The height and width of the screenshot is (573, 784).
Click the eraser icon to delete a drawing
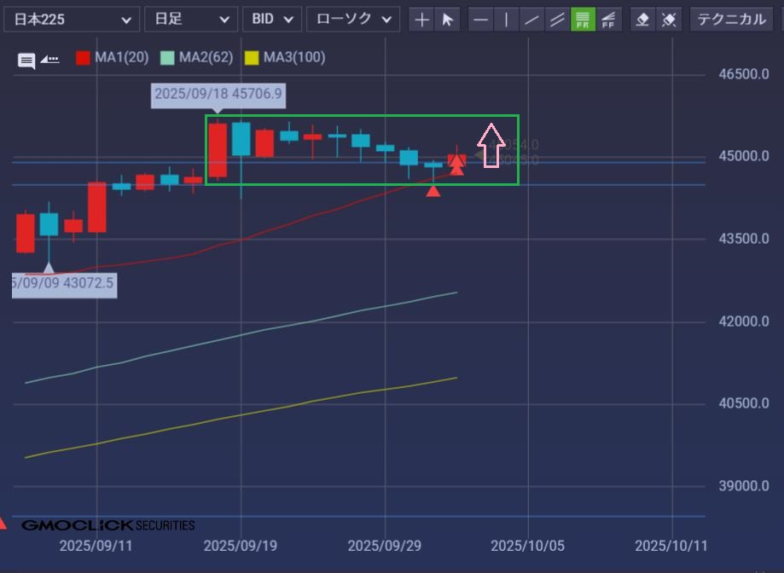(644, 20)
